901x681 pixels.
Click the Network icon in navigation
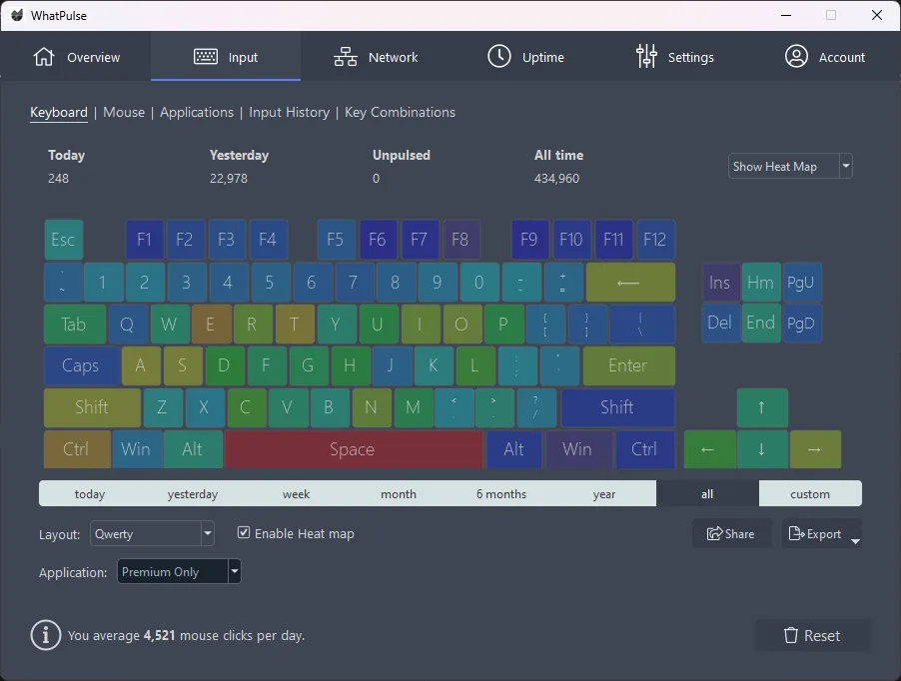point(346,57)
